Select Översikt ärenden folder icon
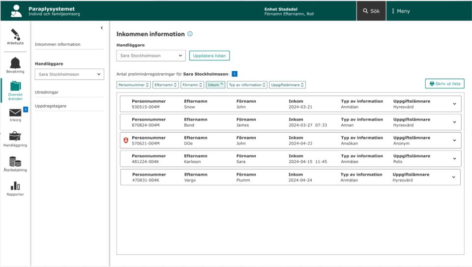The height and width of the screenshot is (267, 472). 15,86
